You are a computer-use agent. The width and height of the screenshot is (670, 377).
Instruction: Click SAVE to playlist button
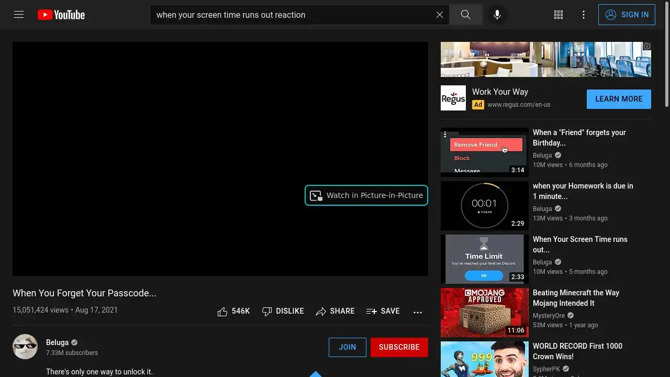tap(383, 312)
